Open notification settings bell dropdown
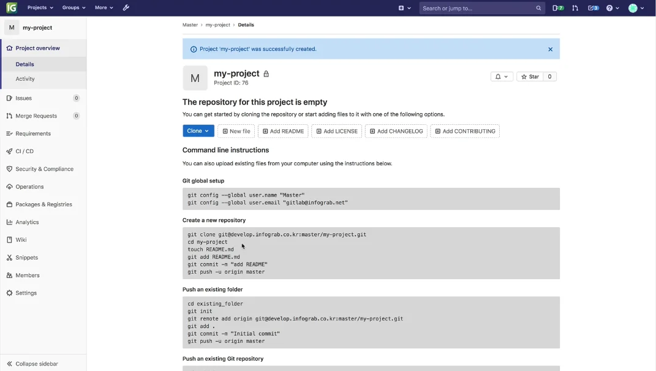Screen dimensions: 656x371 pyautogui.click(x=502, y=77)
